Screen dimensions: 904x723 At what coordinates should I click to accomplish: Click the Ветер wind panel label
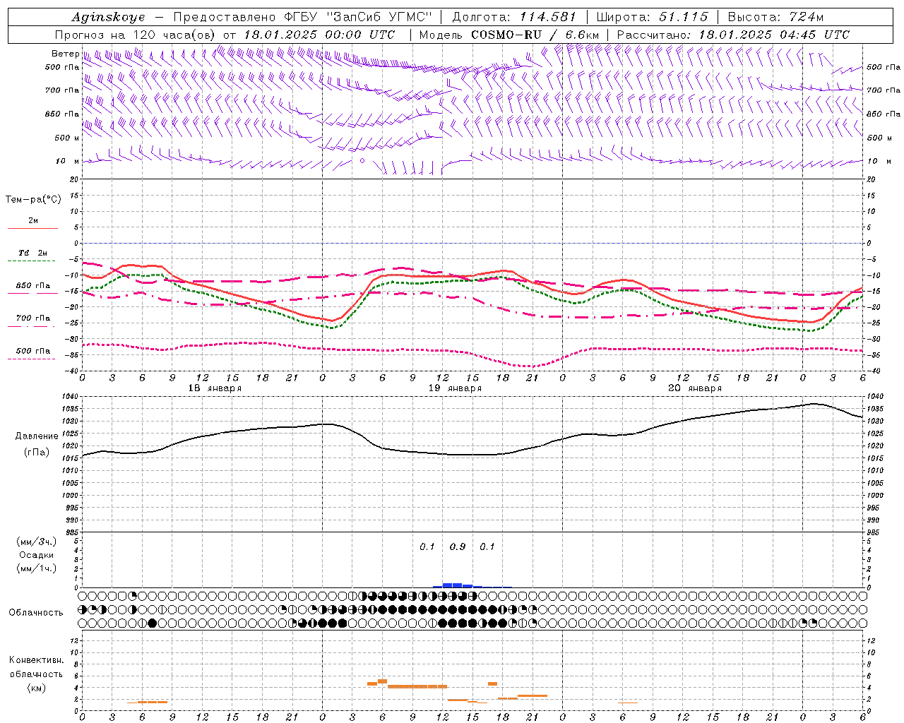(65, 54)
